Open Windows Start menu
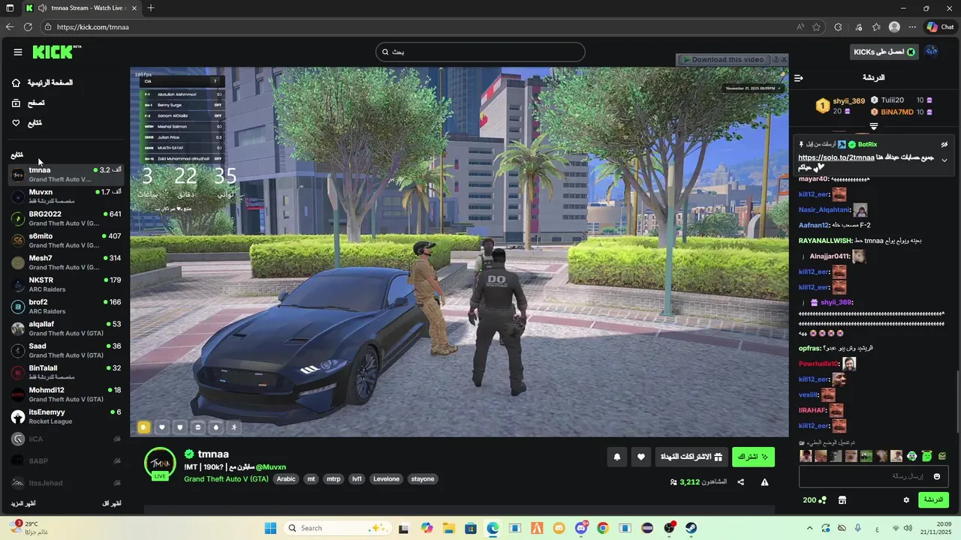 (x=270, y=528)
